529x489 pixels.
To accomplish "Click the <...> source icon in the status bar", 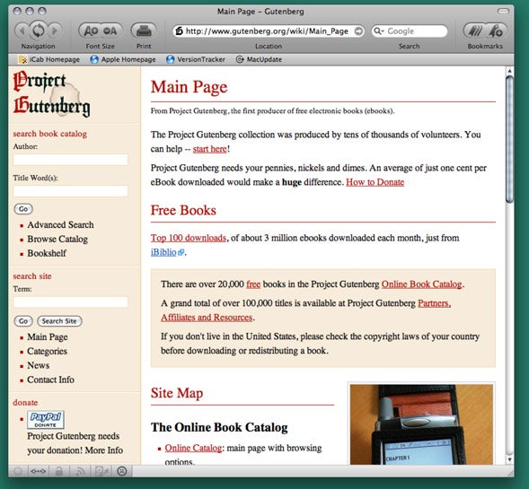I will click(x=38, y=471).
